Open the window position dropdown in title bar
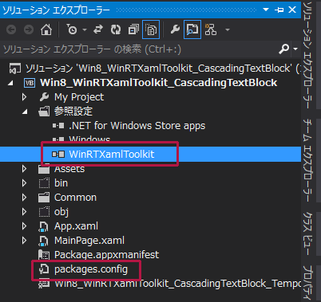This screenshot has width=321, height=302. [266, 10]
